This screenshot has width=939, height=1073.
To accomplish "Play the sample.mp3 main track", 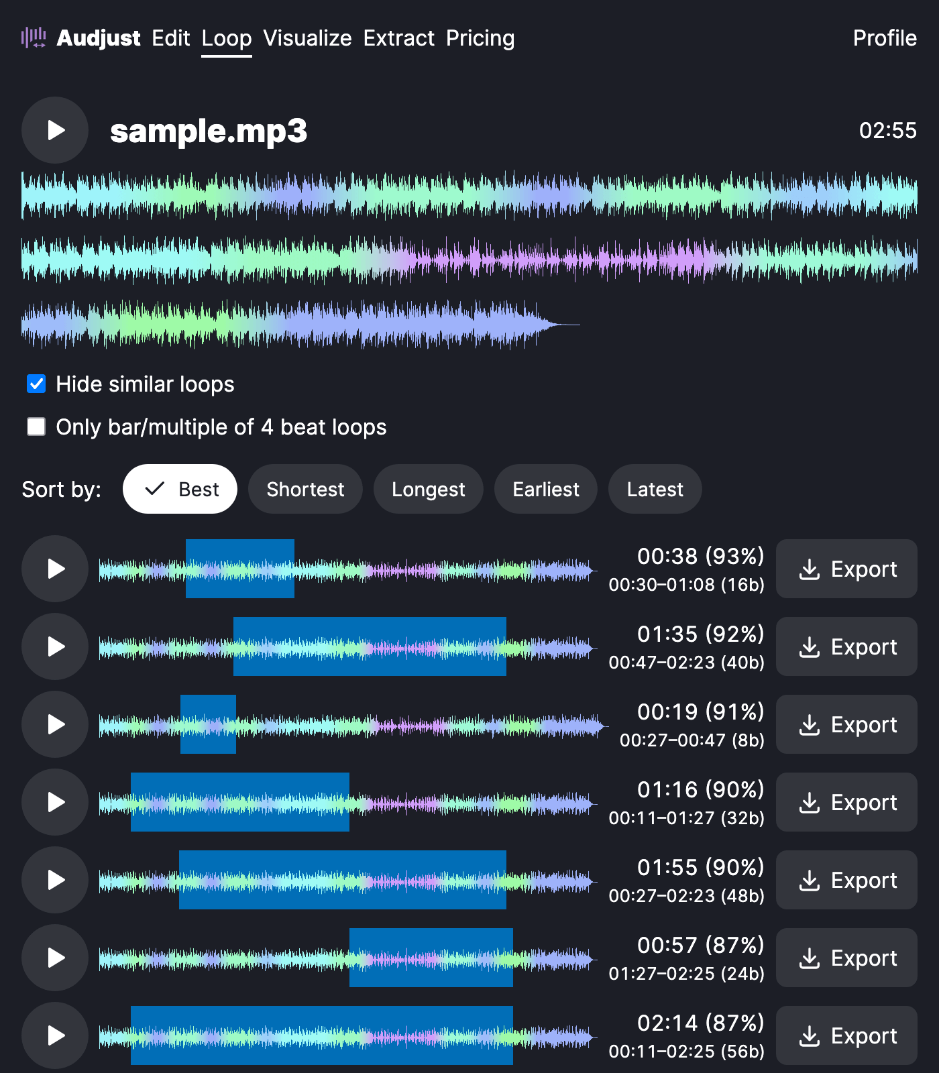I will coord(55,130).
